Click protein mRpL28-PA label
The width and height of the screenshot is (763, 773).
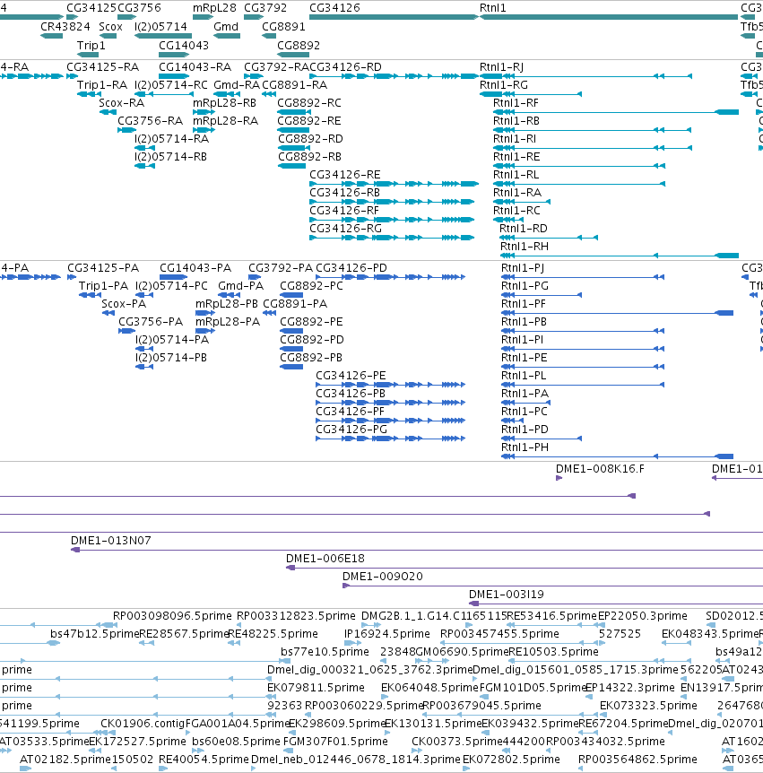[227, 322]
